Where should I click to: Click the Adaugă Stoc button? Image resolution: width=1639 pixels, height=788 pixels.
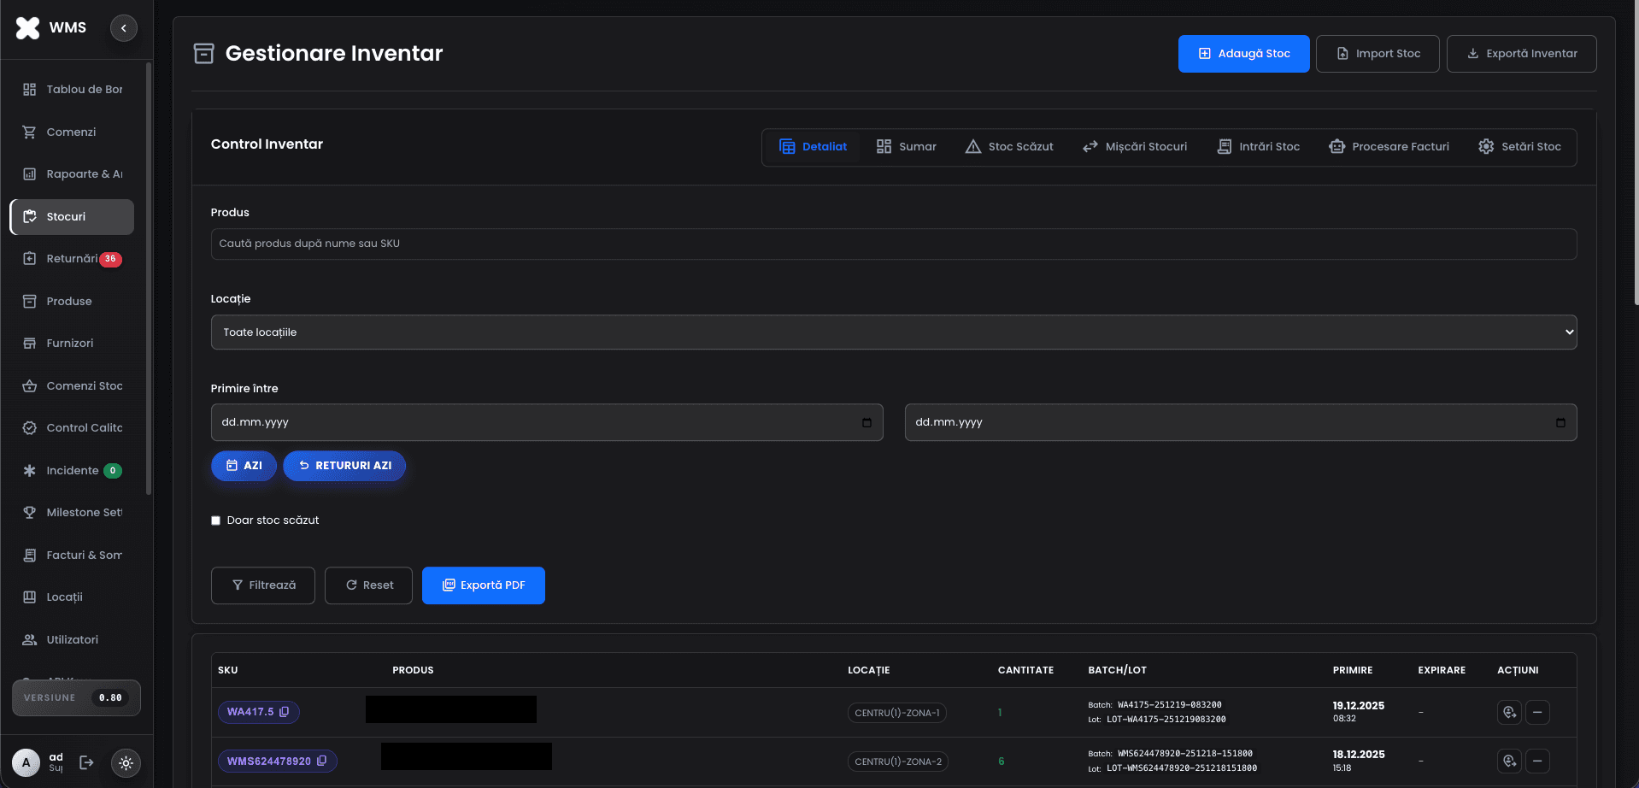pos(1243,54)
